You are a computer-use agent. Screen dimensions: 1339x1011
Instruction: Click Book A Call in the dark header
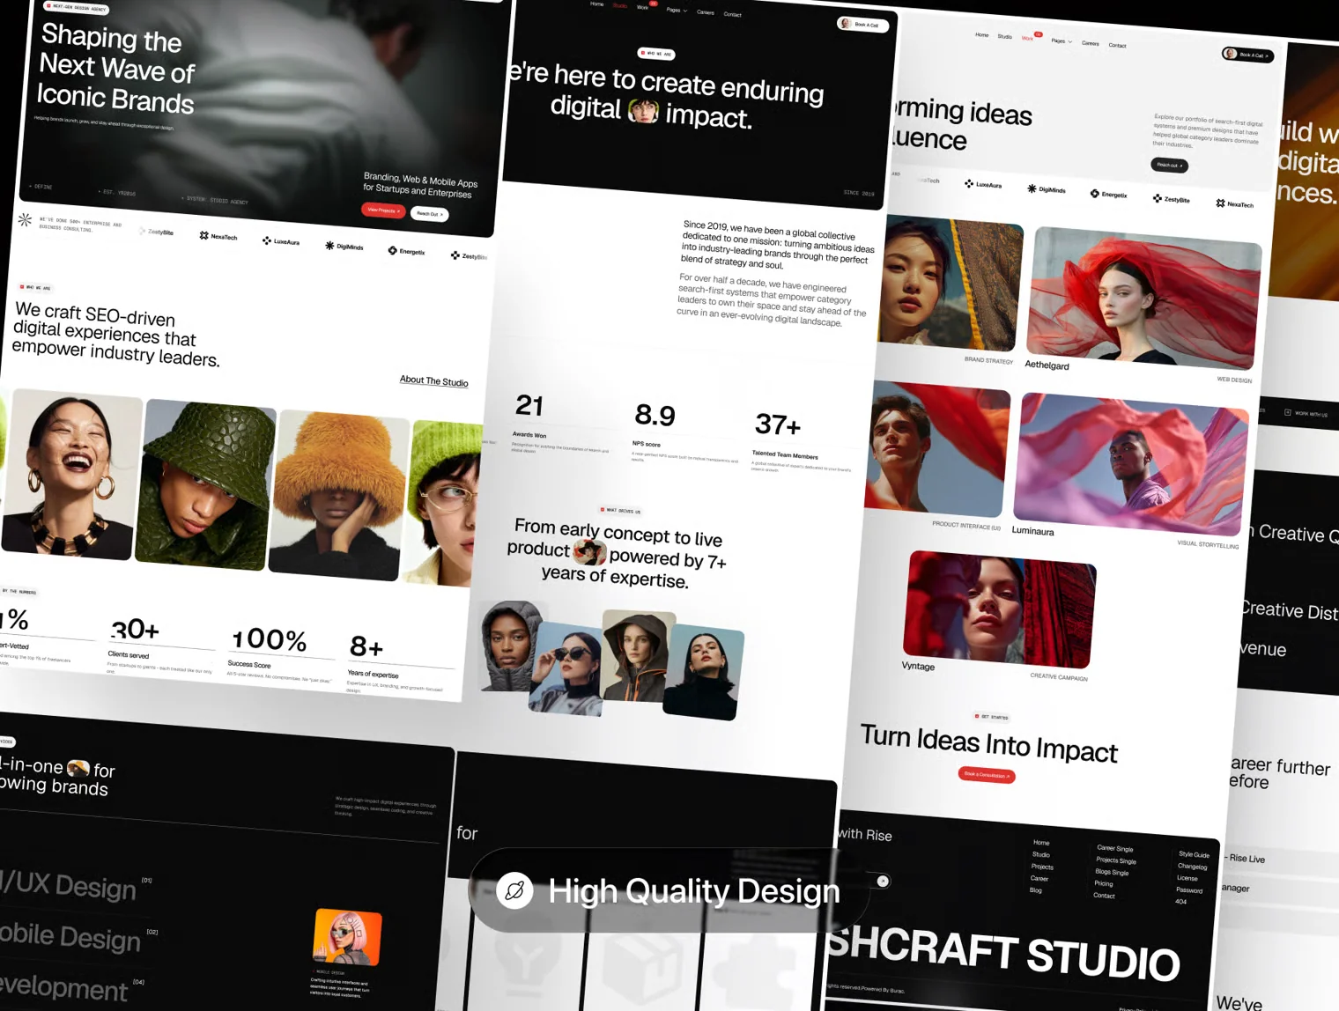coord(862,25)
